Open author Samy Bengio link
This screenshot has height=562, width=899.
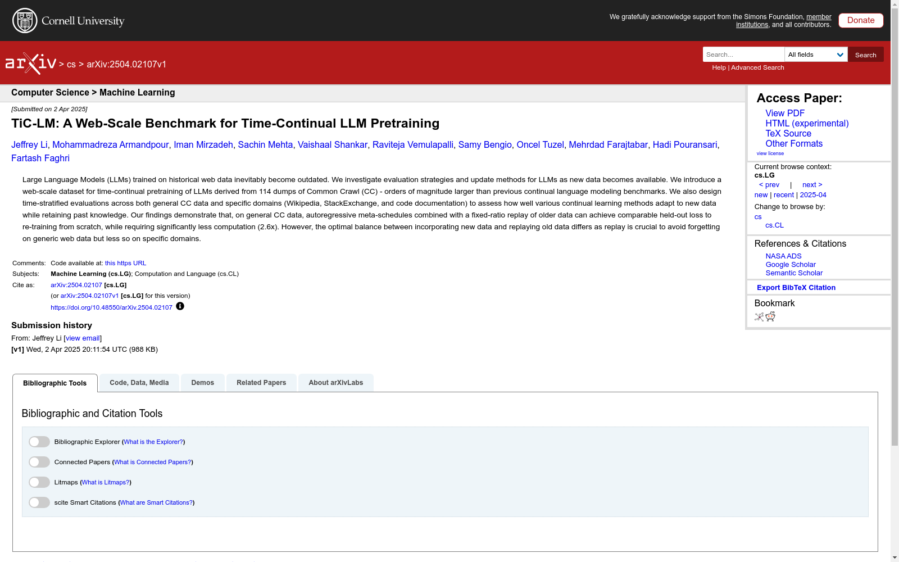click(x=485, y=145)
